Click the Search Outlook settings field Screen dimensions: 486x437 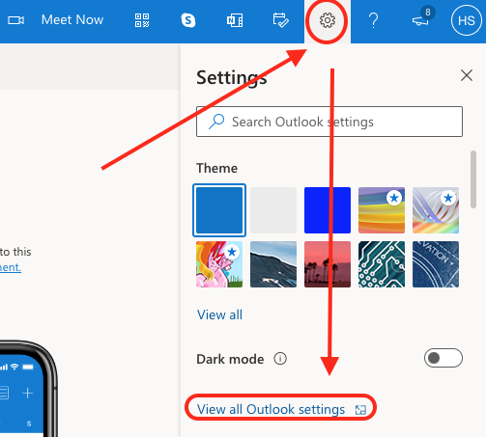point(329,122)
